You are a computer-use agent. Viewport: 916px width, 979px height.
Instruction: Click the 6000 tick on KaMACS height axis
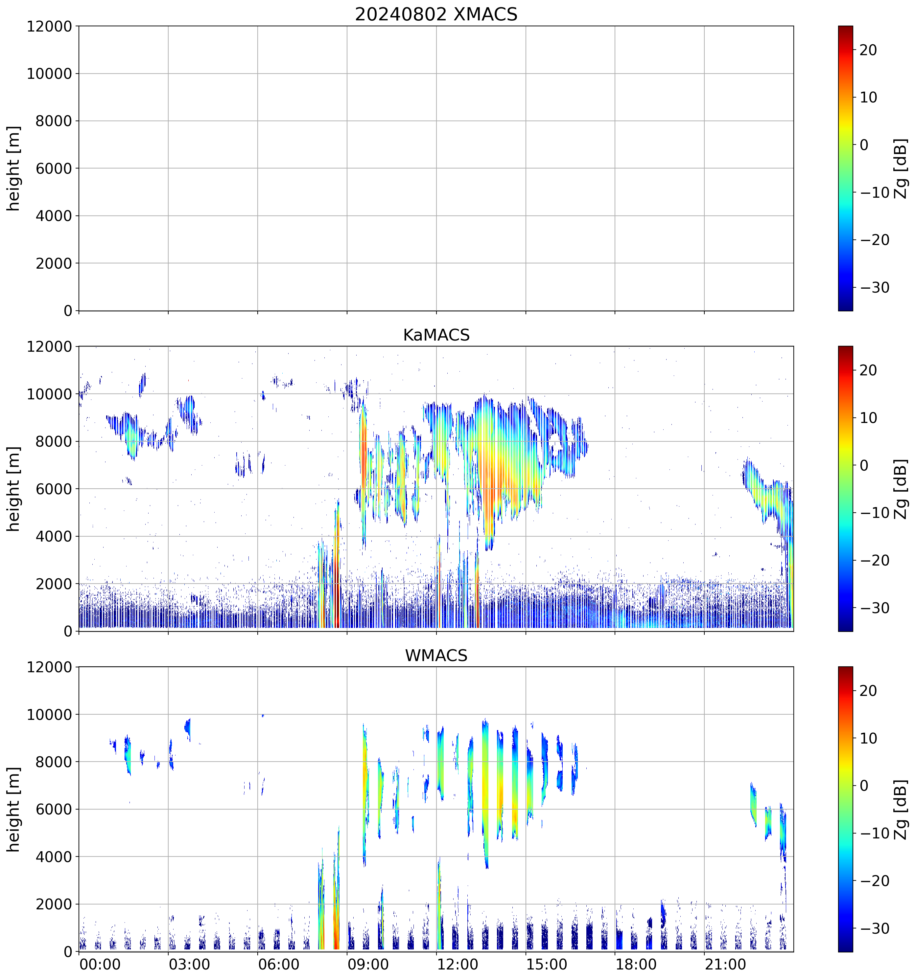[54, 489]
